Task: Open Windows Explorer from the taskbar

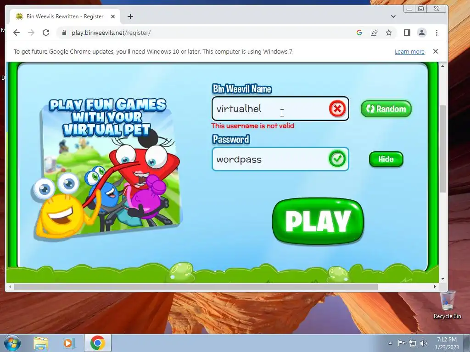Action: [41, 343]
